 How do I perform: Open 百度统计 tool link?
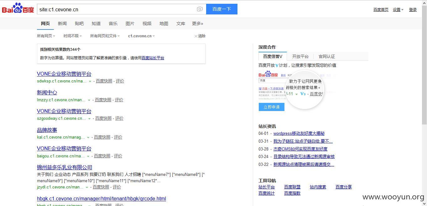[267, 193]
